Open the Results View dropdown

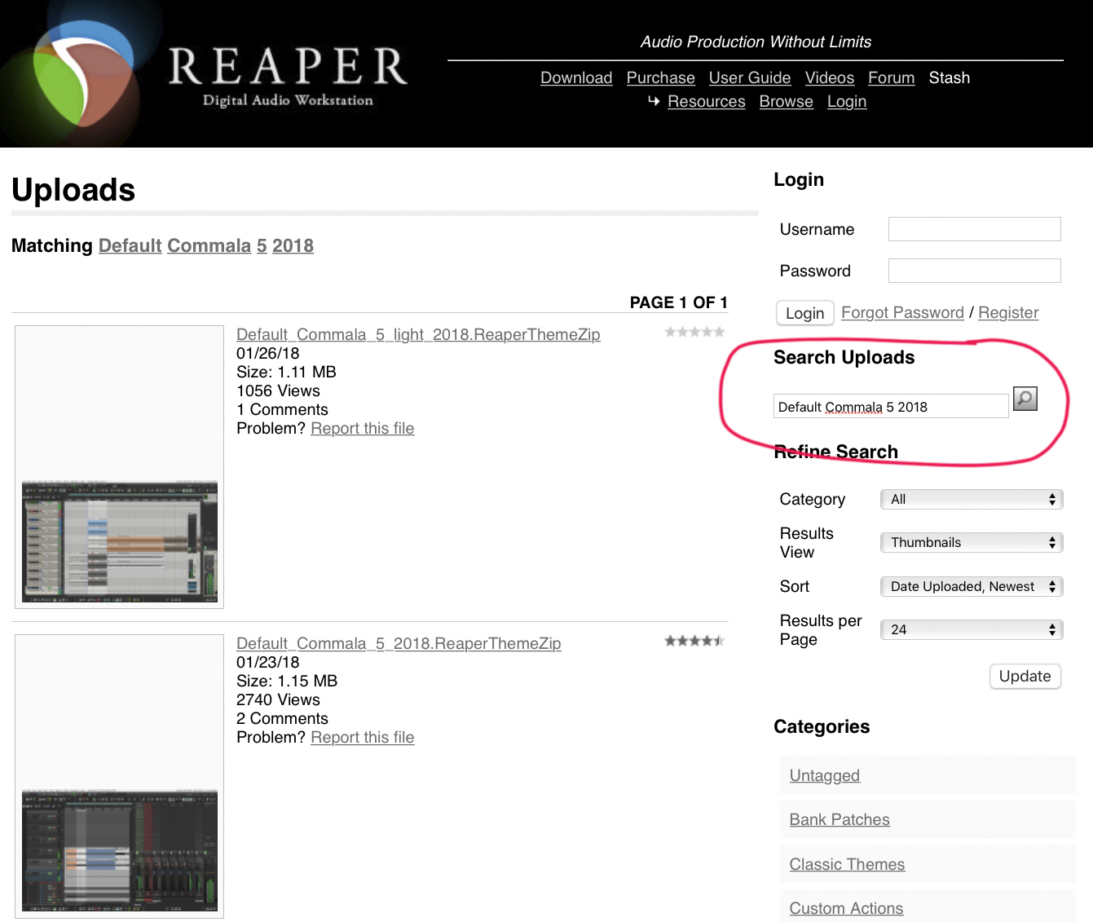pyautogui.click(x=972, y=542)
